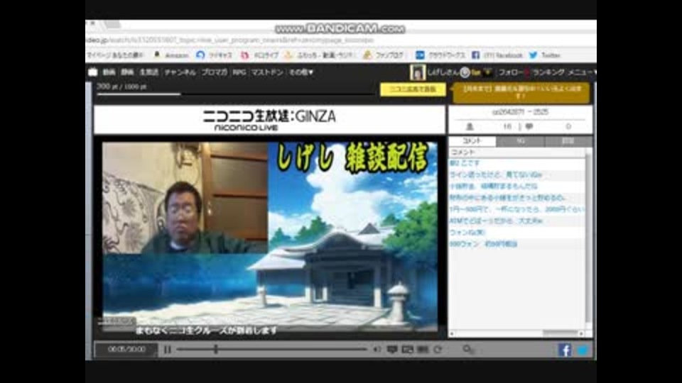The image size is (682, 383).
Task: Pause the live broadcast playback
Action: [x=168, y=349]
